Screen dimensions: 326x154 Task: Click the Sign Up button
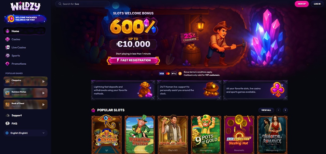coord(302,4)
